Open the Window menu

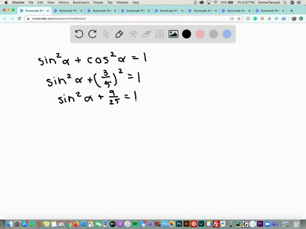pyautogui.click(x=122, y=3)
